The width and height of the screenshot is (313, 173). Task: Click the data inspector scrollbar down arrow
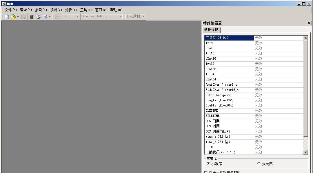point(306,152)
